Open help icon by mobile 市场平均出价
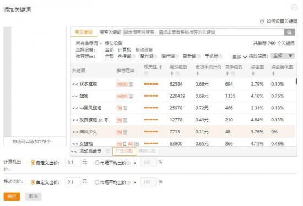The width and height of the screenshot is (303, 206). 129,182
